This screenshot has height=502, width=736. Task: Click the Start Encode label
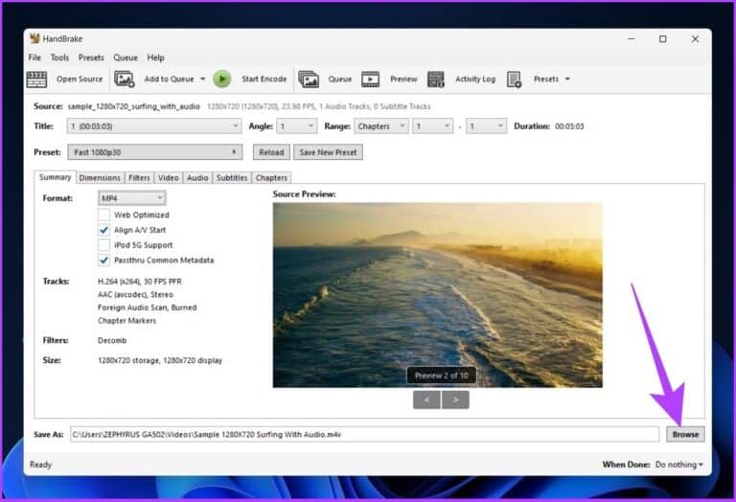coord(264,79)
